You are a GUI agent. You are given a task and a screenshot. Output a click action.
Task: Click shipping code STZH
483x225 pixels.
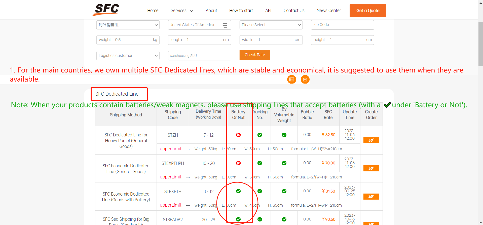coord(173,135)
